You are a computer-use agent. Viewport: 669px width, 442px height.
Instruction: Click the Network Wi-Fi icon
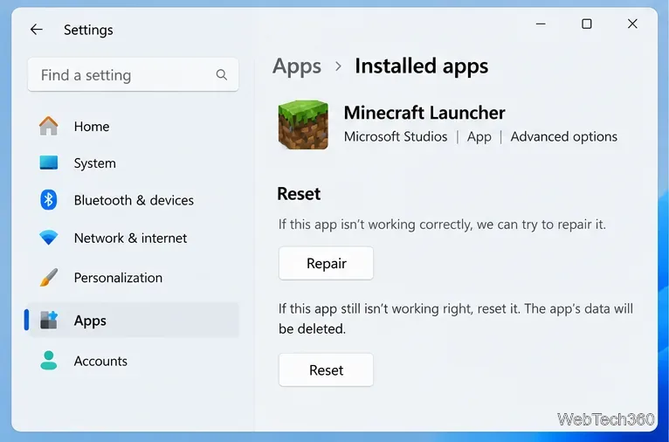tap(49, 238)
